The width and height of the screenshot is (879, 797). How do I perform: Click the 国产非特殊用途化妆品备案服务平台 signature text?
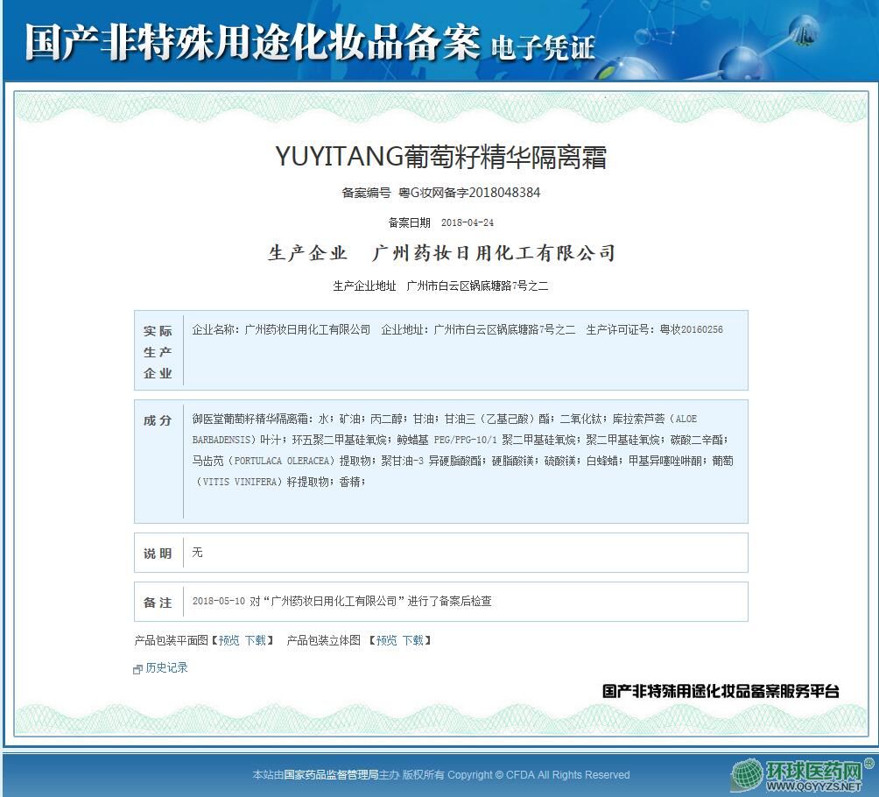[x=720, y=691]
